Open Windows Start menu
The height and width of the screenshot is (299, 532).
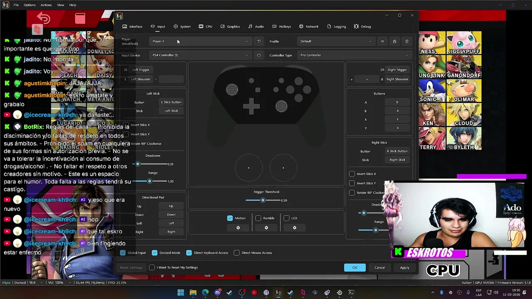click(181, 293)
